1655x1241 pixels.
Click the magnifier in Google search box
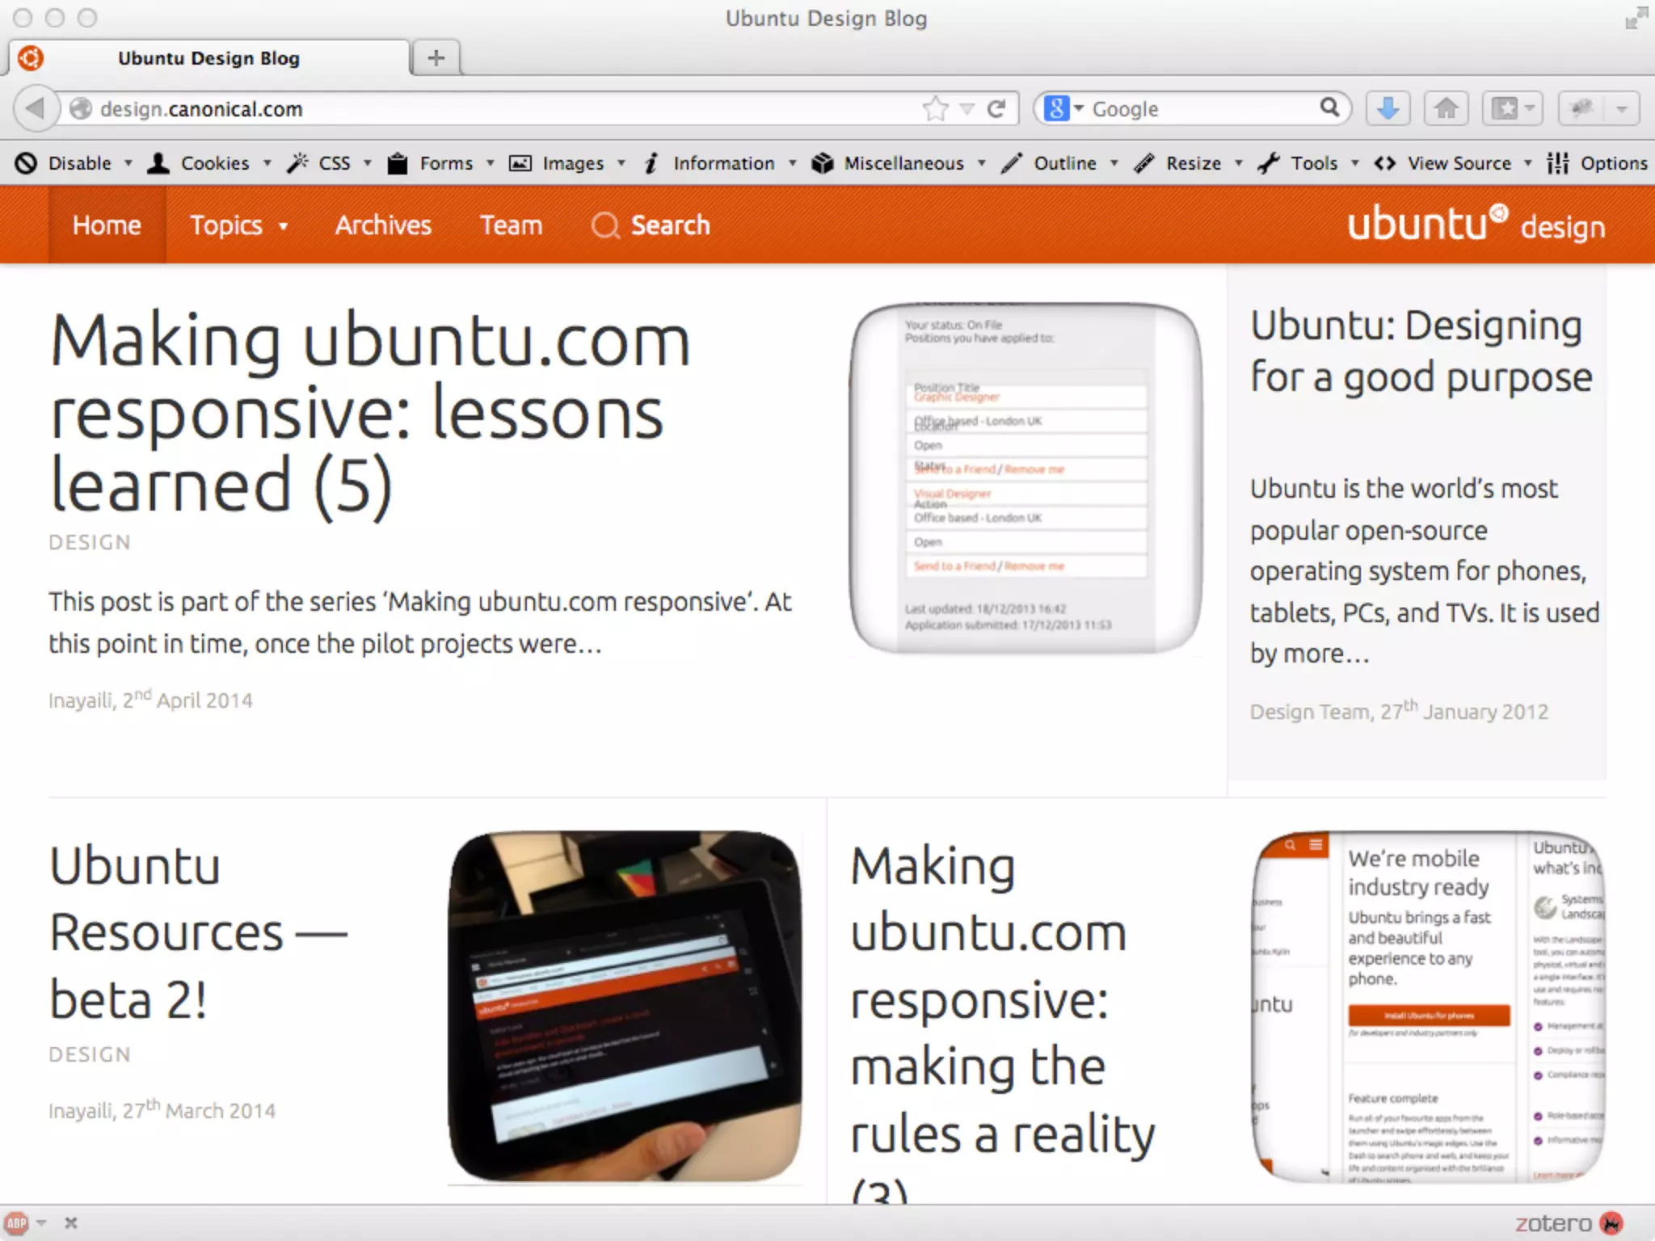tap(1329, 107)
